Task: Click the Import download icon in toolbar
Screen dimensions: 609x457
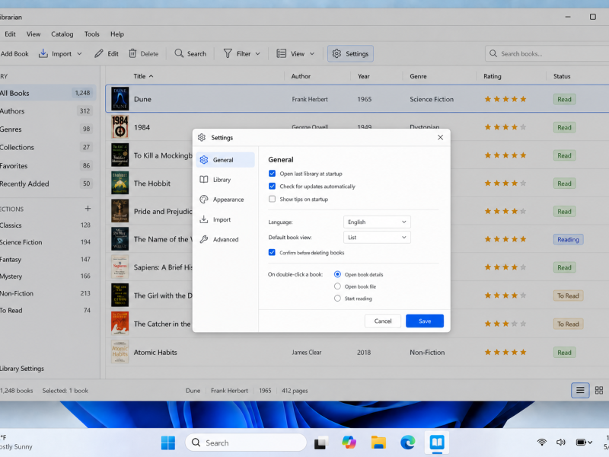Action: point(43,53)
